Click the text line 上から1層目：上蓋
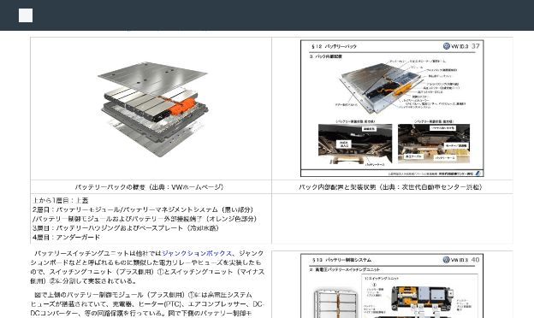This screenshot has height=318, width=534. (61, 200)
